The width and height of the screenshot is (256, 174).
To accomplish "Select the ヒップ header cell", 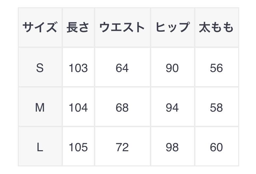I will click(172, 27).
